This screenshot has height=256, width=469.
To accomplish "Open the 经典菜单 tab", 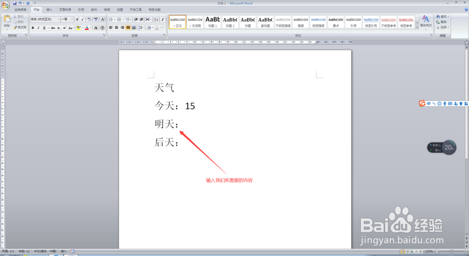I will click(x=20, y=9).
